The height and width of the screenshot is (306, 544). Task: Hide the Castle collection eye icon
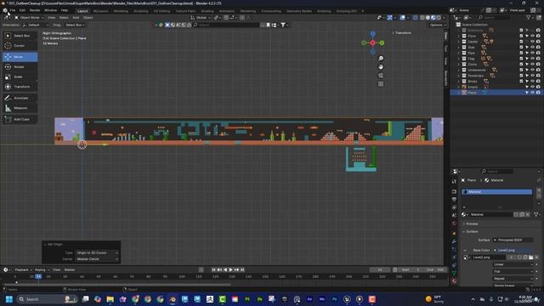pyautogui.click(x=533, y=42)
